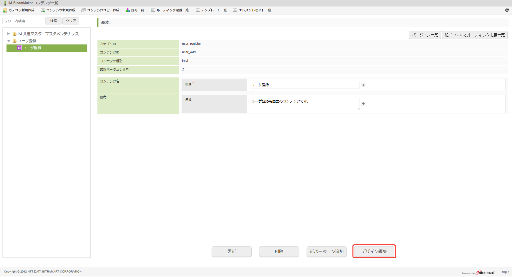Expand the IM-共通マスタ tree node
The width and height of the screenshot is (512, 277).
point(9,34)
